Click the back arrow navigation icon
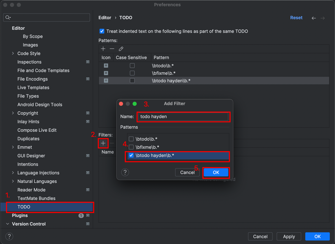This screenshot has width=335, height=244. coord(314,18)
